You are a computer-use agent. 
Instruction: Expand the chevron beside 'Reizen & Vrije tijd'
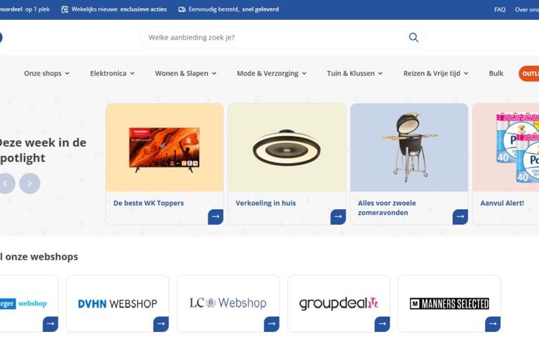pyautogui.click(x=466, y=74)
